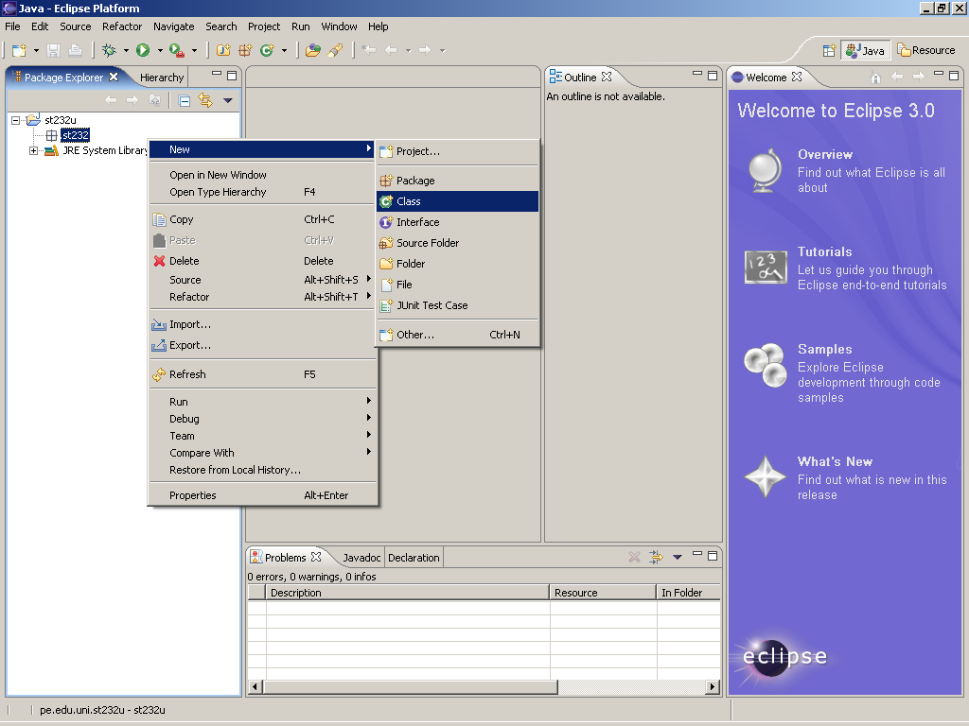The height and width of the screenshot is (726, 969).
Task: Collapse all nodes in Package Explorer toolbar
Action: coord(184,100)
